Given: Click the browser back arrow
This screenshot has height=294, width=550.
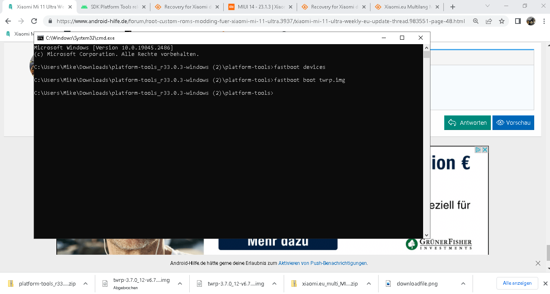Looking at the screenshot, I should click(x=8, y=21).
